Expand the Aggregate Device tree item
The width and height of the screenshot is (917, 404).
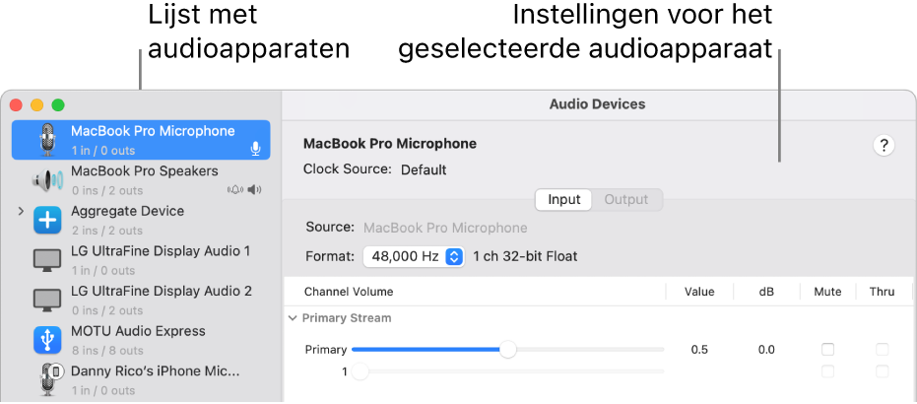(20, 212)
